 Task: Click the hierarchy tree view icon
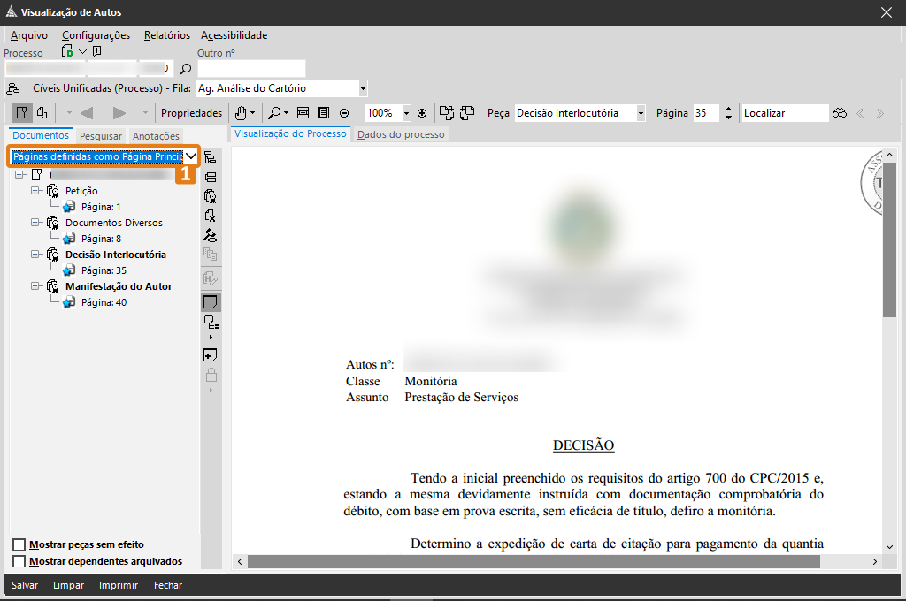(x=210, y=156)
